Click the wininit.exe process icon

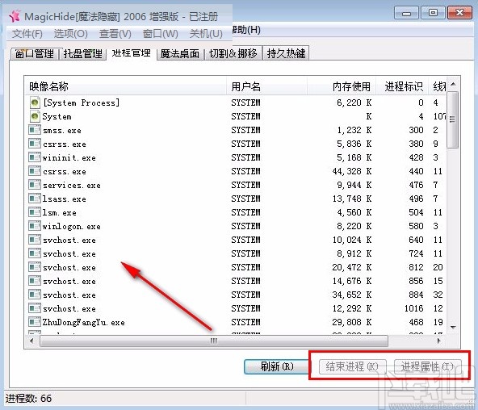point(35,157)
